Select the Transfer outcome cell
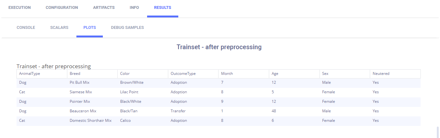 point(178,111)
